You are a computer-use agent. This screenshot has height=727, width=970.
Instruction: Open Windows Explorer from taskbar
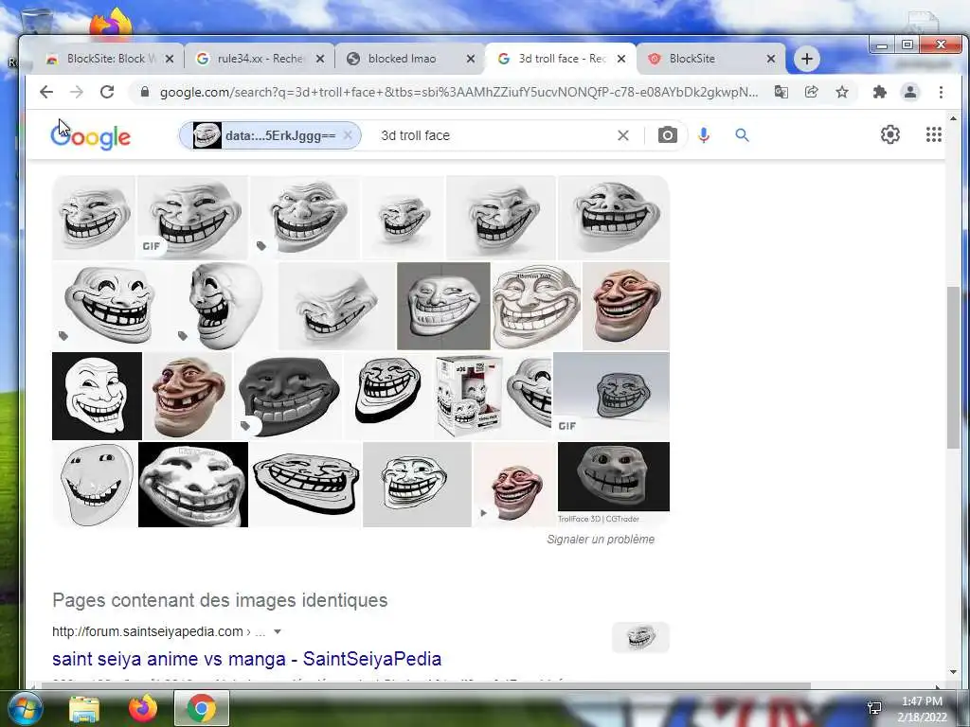[x=84, y=709]
